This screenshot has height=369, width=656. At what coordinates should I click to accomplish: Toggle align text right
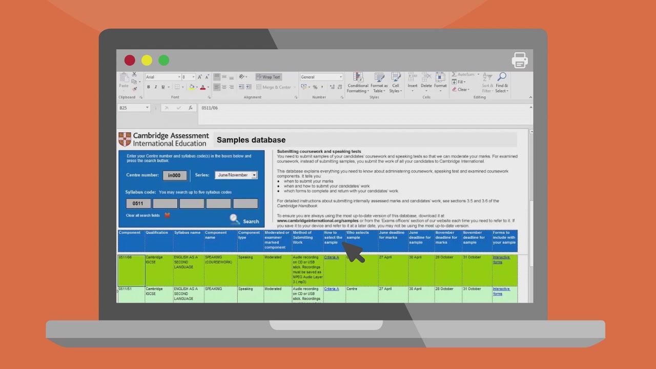[x=232, y=87]
